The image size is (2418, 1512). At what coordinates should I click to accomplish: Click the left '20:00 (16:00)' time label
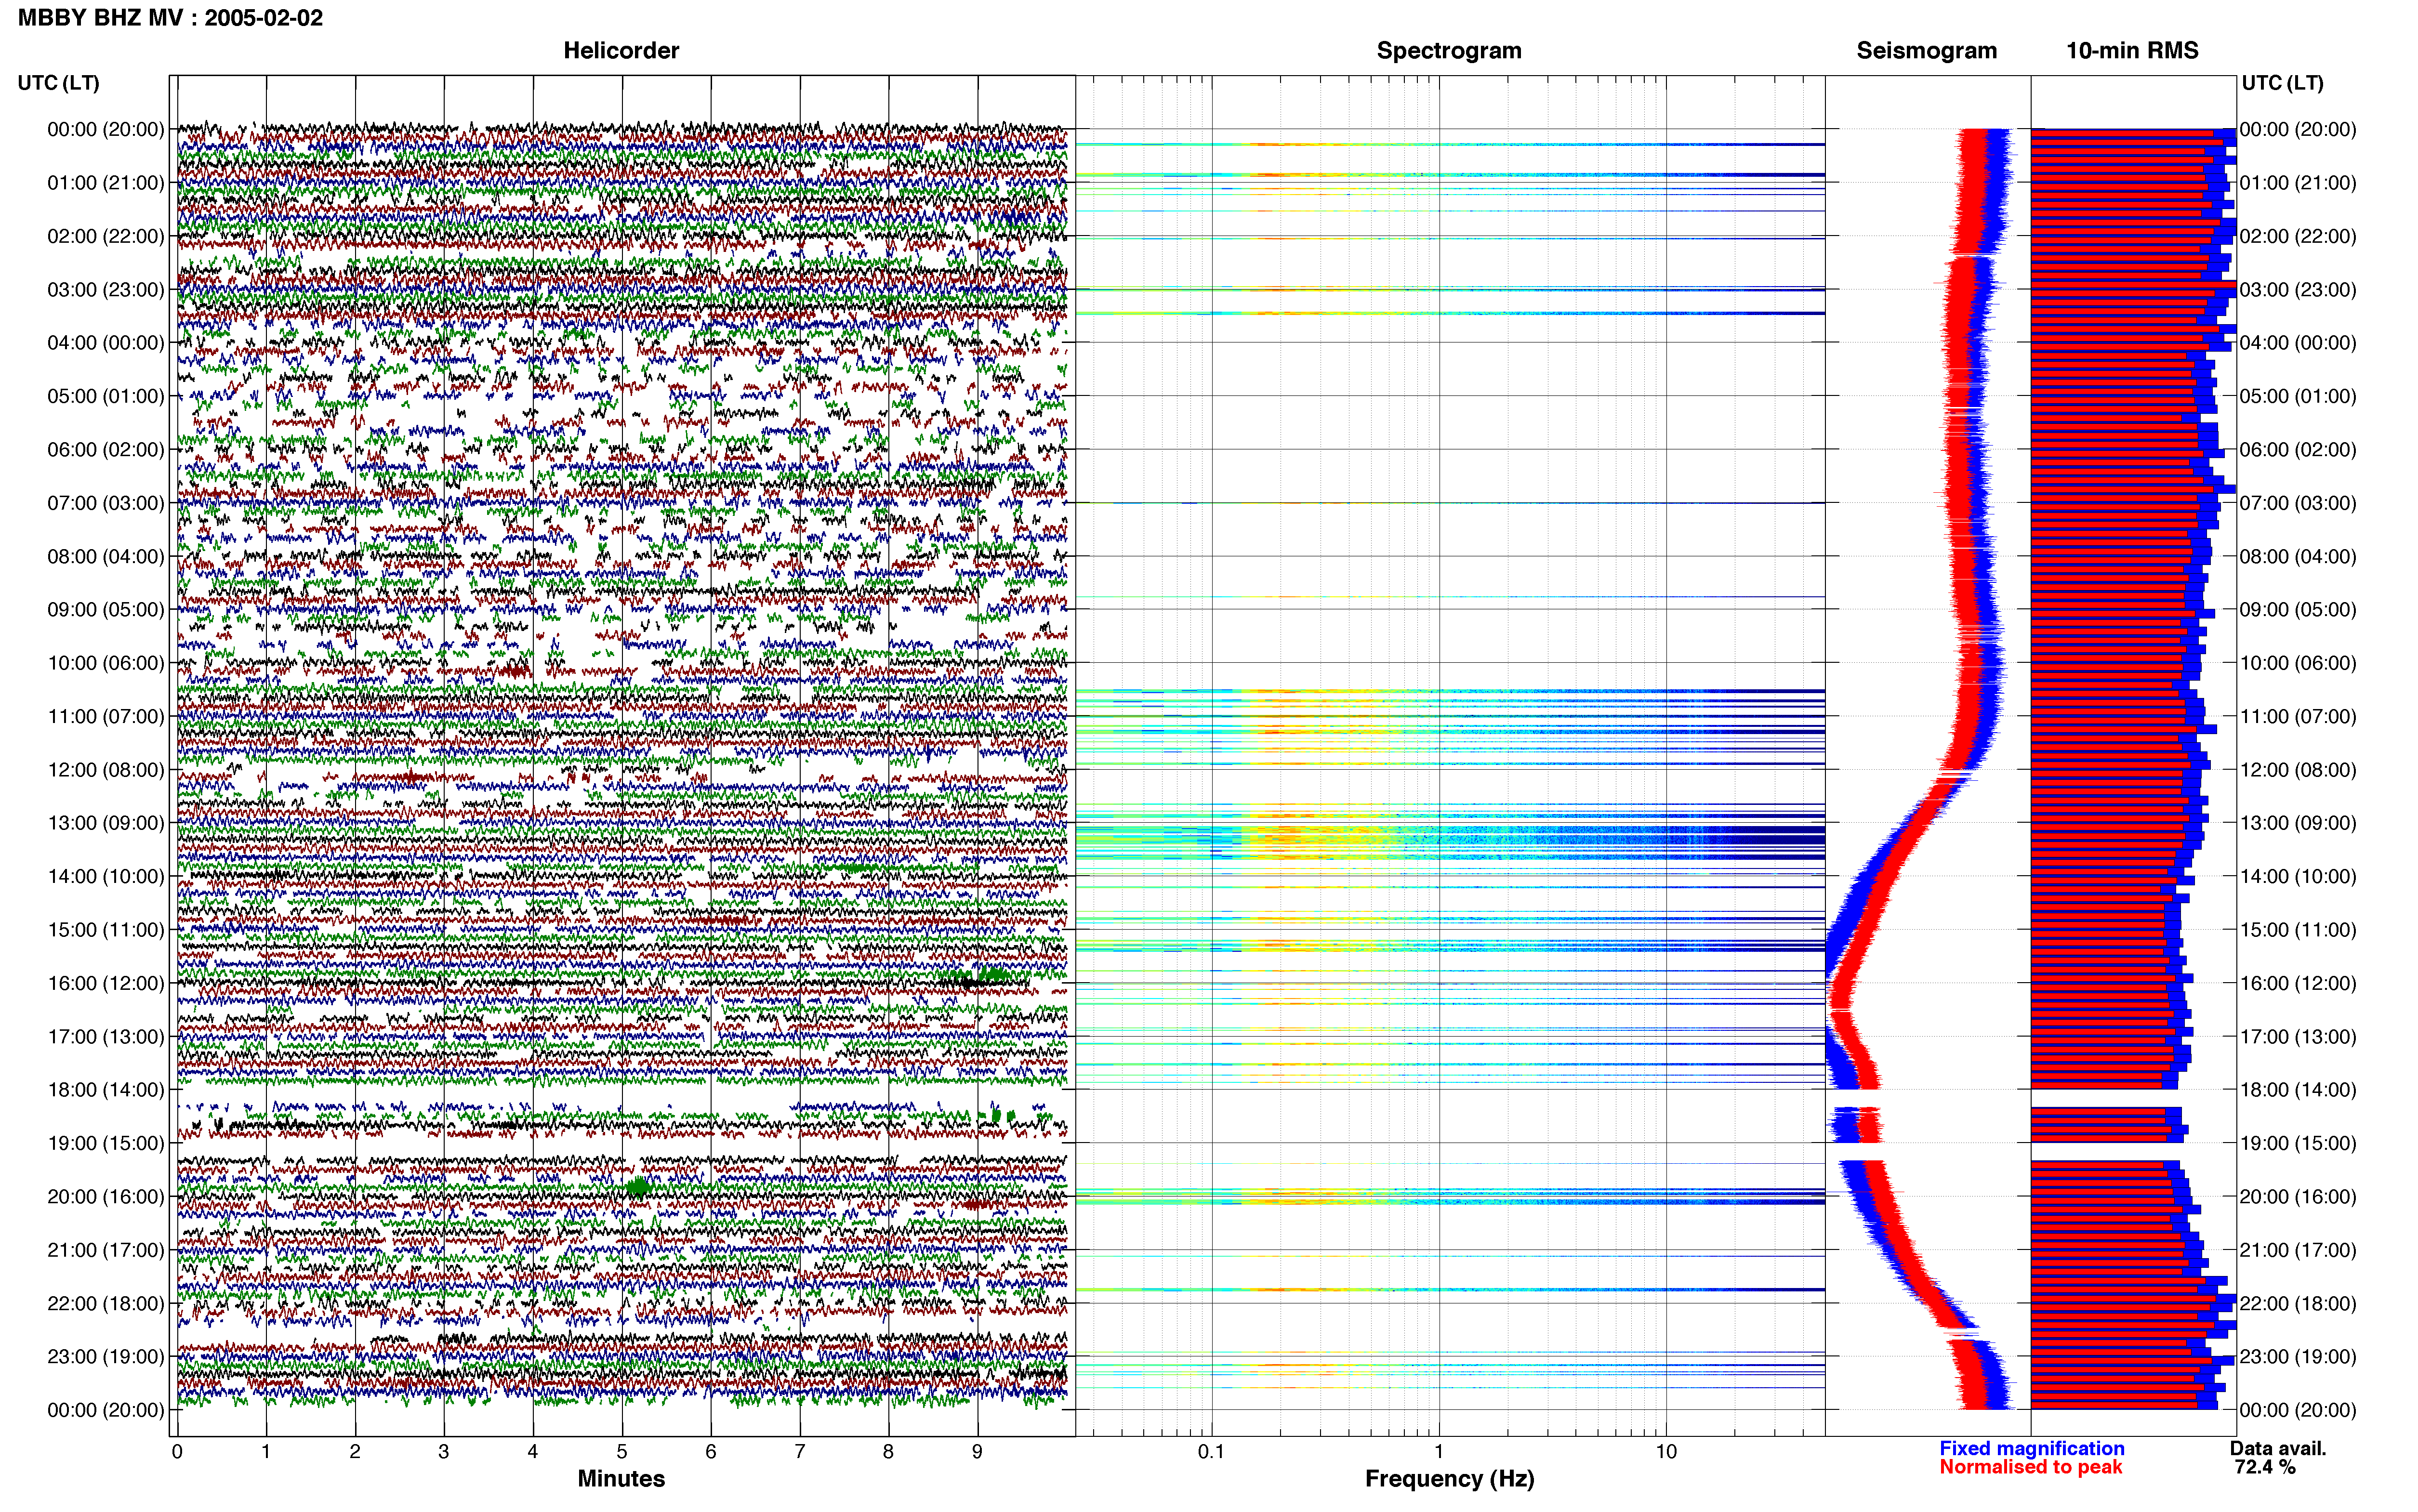(x=106, y=1197)
